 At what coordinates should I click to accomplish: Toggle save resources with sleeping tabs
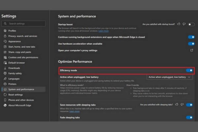pyautogui.click(x=189, y=105)
